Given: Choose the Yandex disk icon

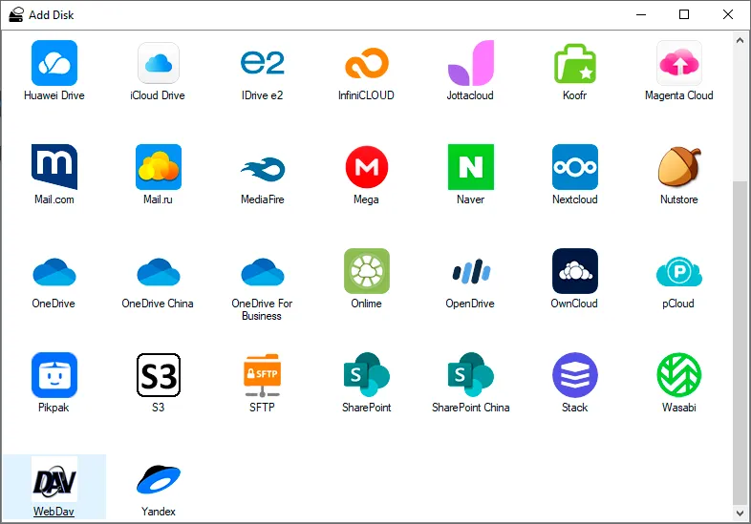Looking at the screenshot, I should pos(158,479).
